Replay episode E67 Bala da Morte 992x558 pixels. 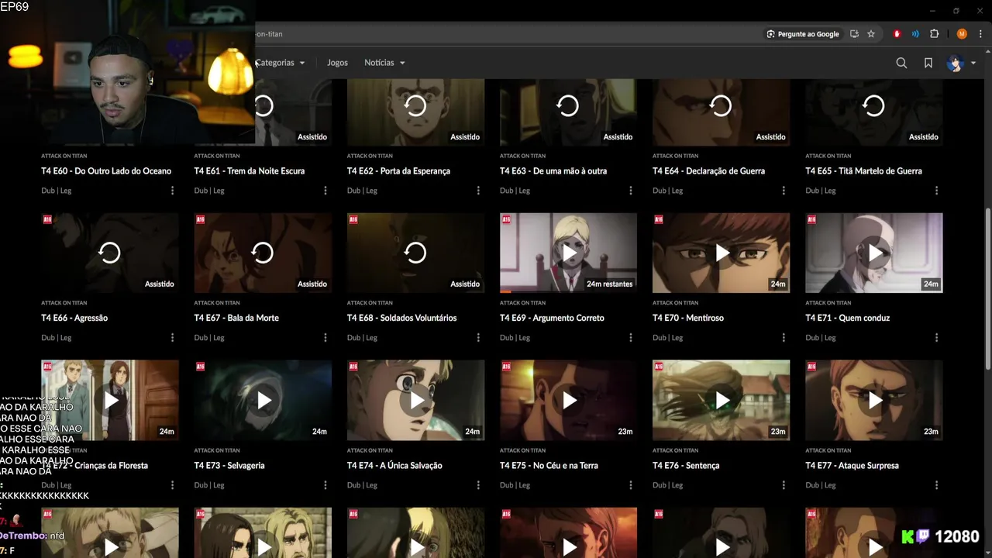point(263,253)
